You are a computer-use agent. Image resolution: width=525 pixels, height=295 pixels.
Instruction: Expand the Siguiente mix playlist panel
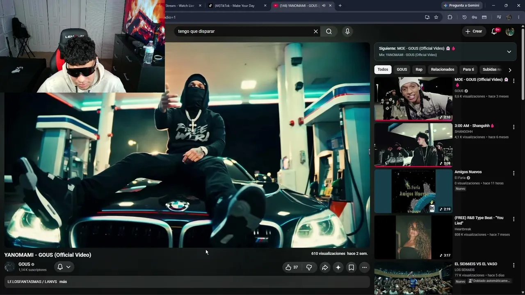click(509, 52)
